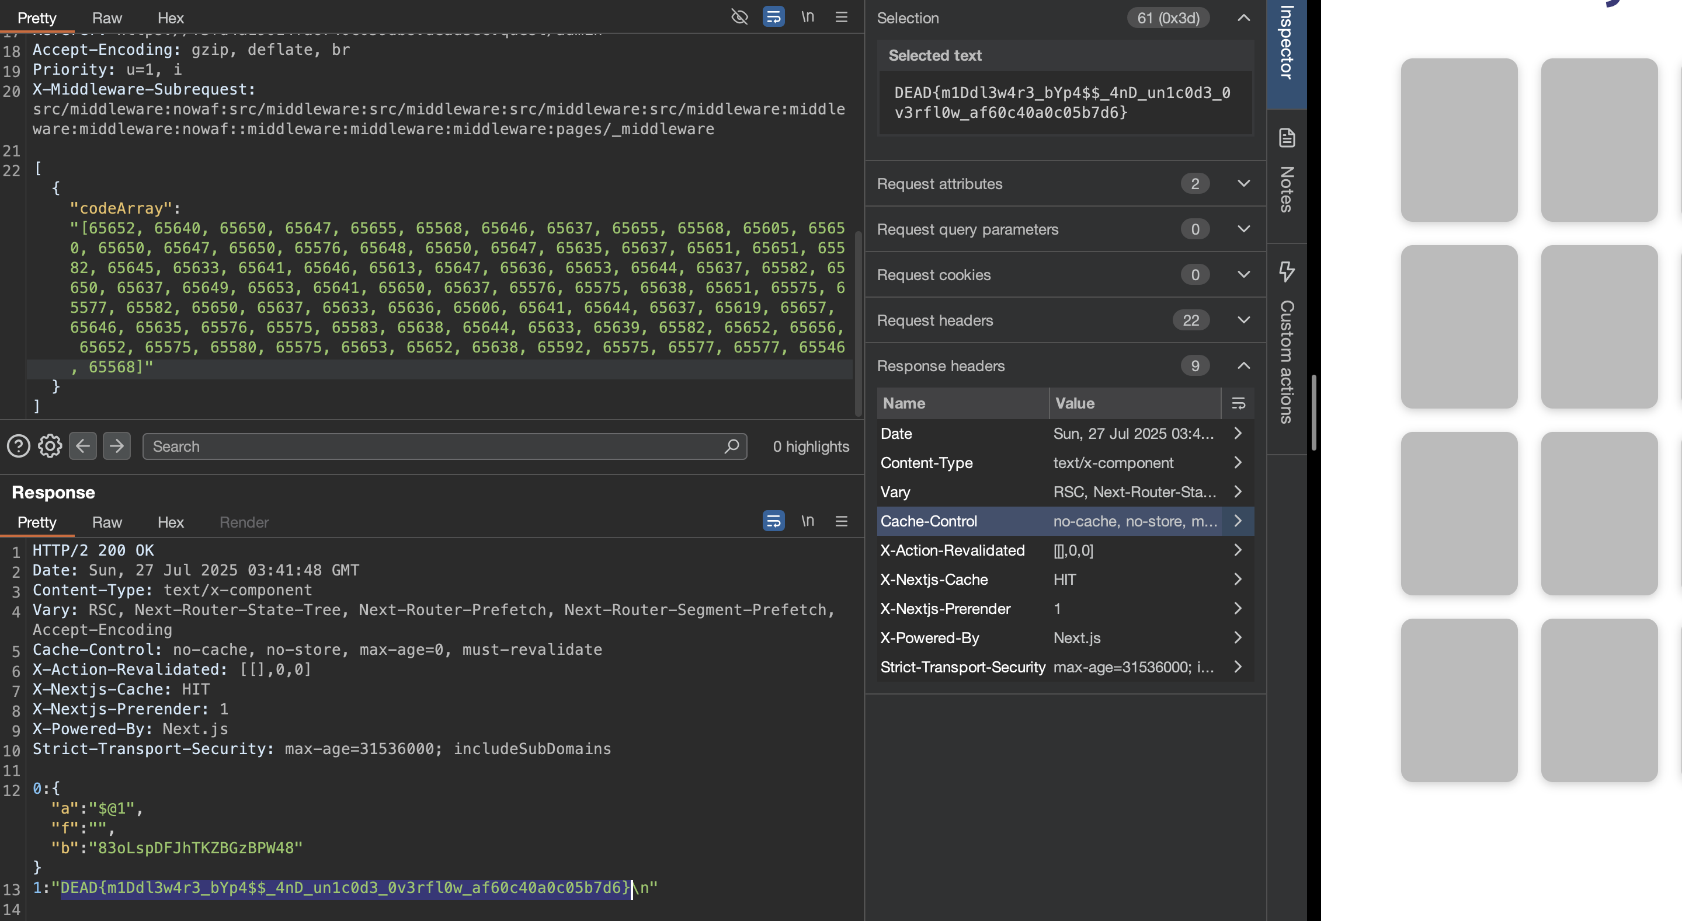This screenshot has height=921, width=1682.
Task: Focus the request Search input field
Action: (444, 446)
